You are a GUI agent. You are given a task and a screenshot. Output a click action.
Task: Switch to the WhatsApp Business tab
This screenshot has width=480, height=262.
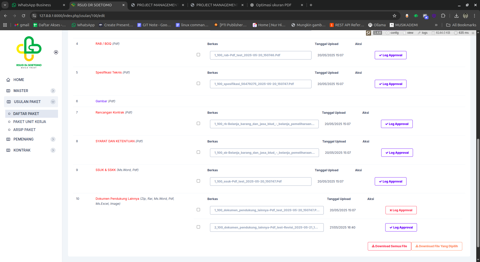click(x=34, y=5)
